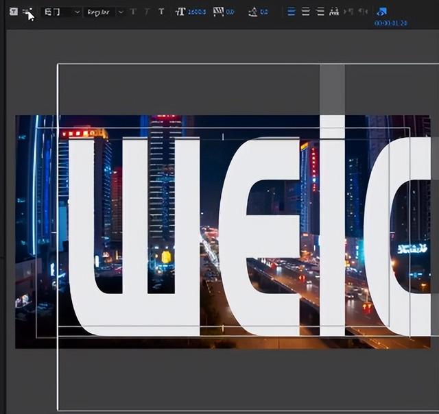The width and height of the screenshot is (439, 414).
Task: Click the font size value field
Action: [197, 12]
